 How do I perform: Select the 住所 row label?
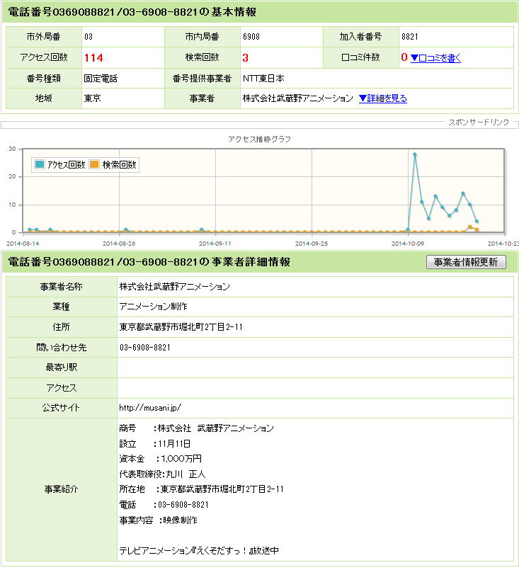[62, 327]
